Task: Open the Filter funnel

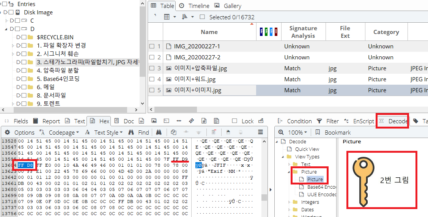Action: (319, 121)
